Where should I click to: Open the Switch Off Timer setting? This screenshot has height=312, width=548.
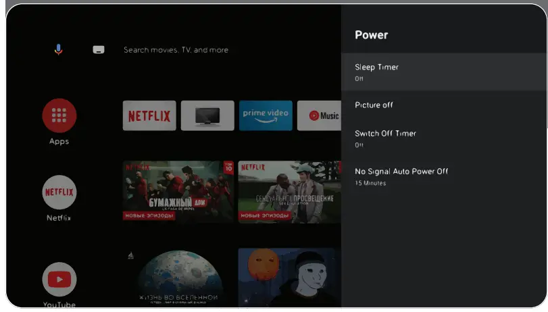point(444,138)
